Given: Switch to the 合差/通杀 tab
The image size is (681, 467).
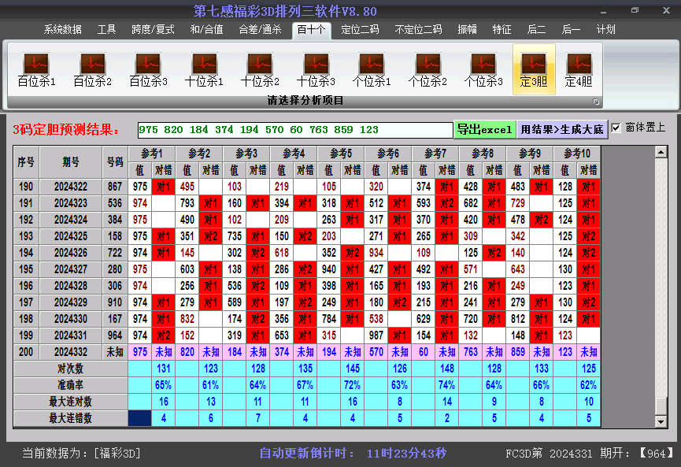Looking at the screenshot, I should pyautogui.click(x=260, y=30).
